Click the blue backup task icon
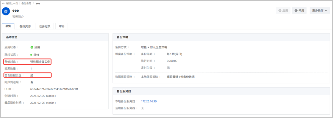This screenshot has width=333, height=118. 6,11
